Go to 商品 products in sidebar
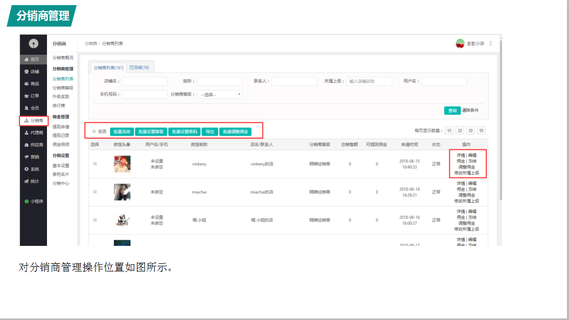 32,84
